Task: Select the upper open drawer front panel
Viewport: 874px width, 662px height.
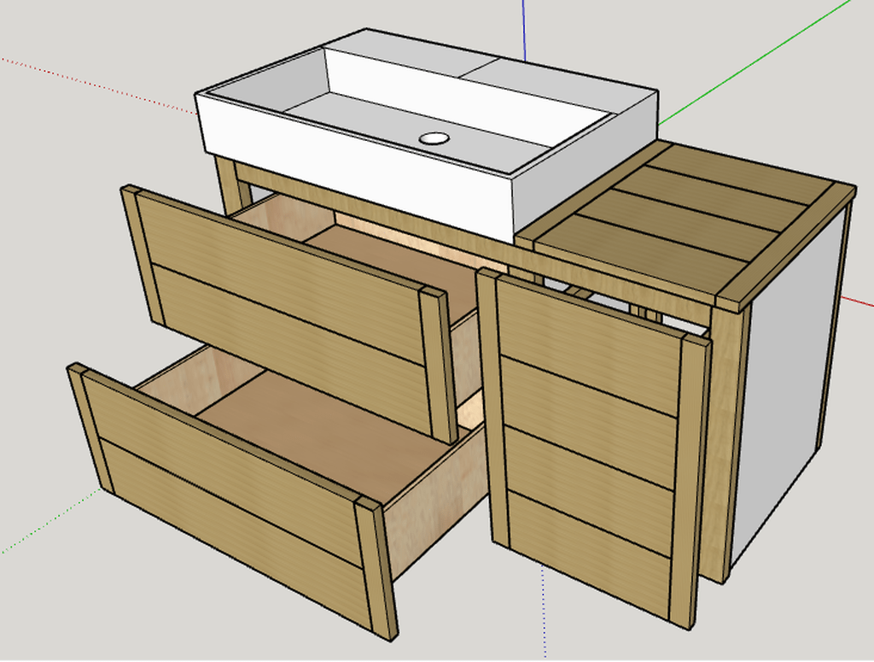Action: click(290, 314)
